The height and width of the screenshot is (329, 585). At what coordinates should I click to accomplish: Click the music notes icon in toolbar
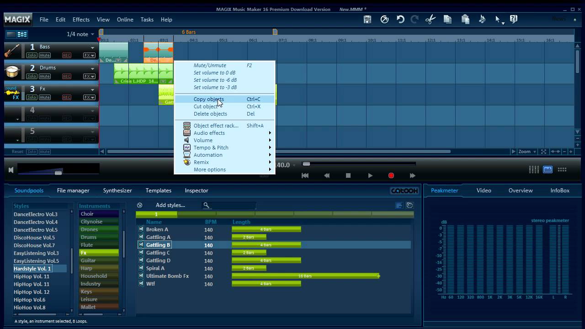[482, 19]
